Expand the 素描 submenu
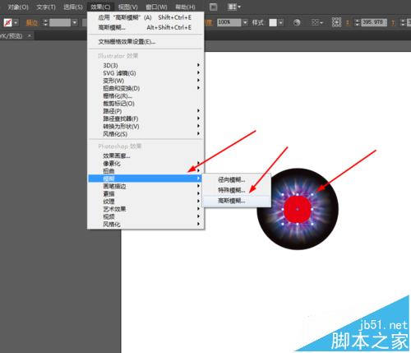 click(145, 194)
